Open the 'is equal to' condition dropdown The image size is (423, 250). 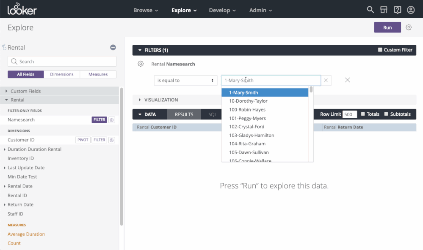coord(185,81)
